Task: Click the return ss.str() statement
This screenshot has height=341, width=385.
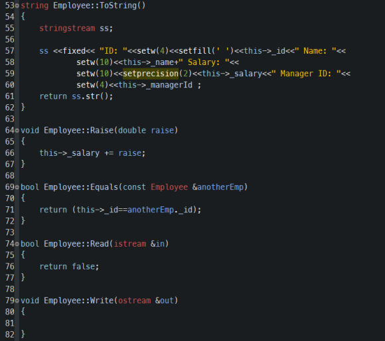Action: click(x=76, y=96)
